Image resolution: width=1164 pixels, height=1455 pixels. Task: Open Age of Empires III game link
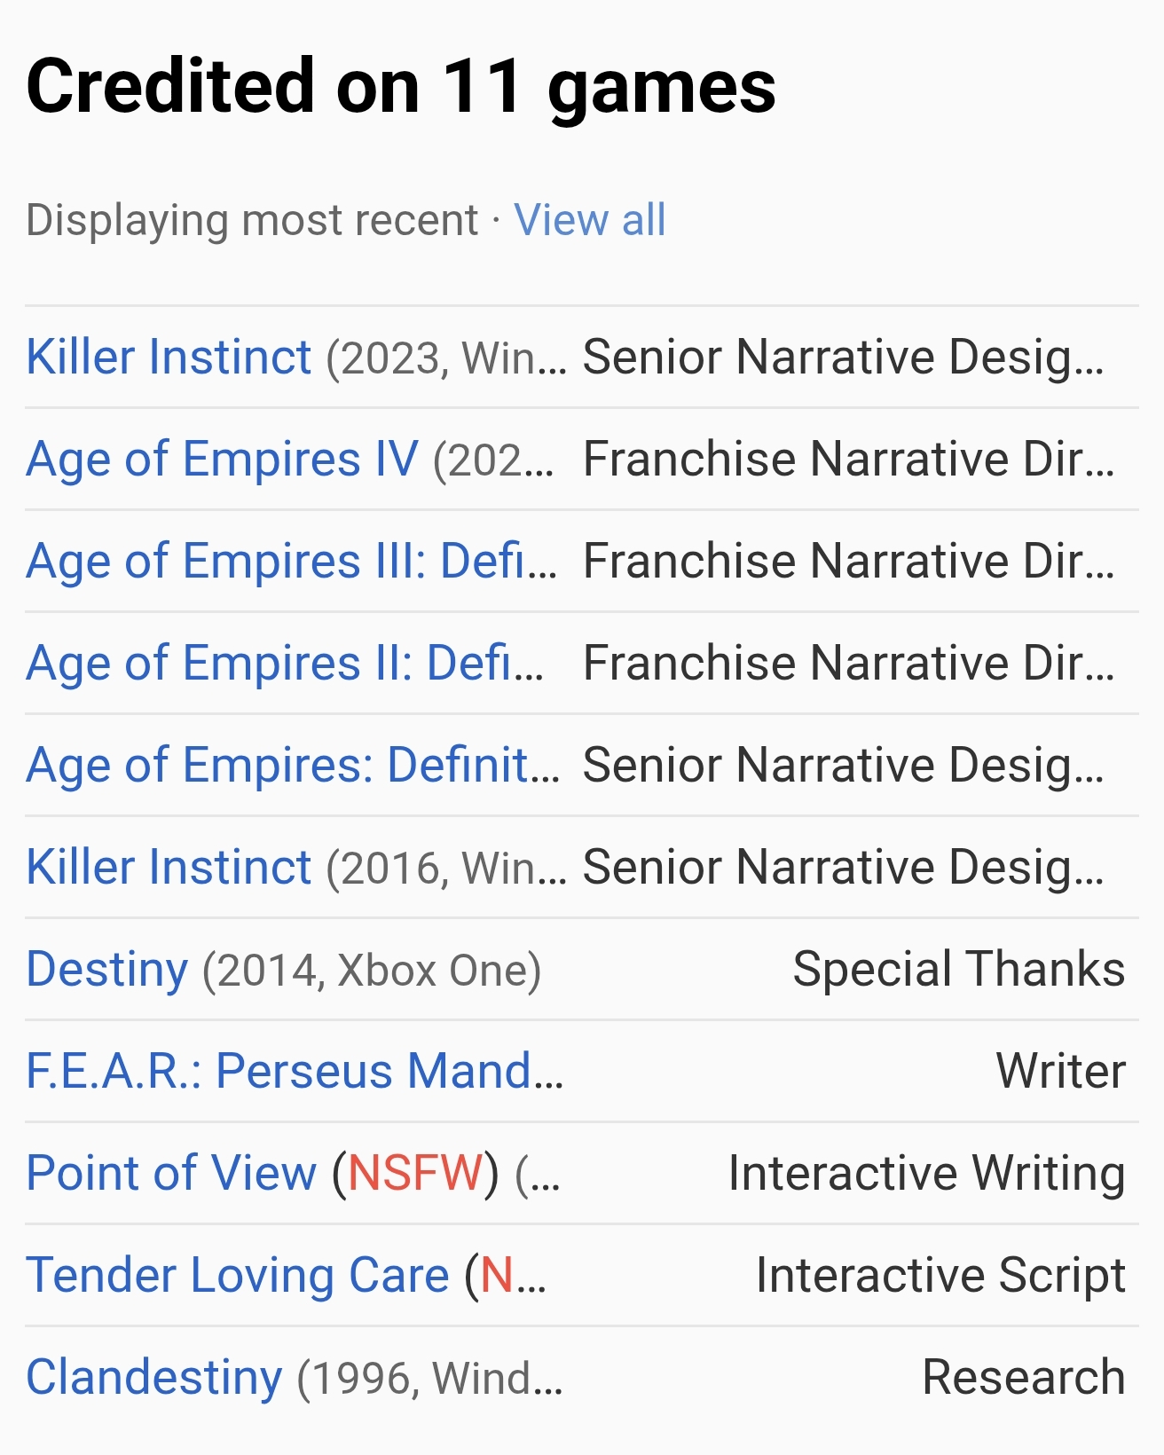pyautogui.click(x=291, y=562)
